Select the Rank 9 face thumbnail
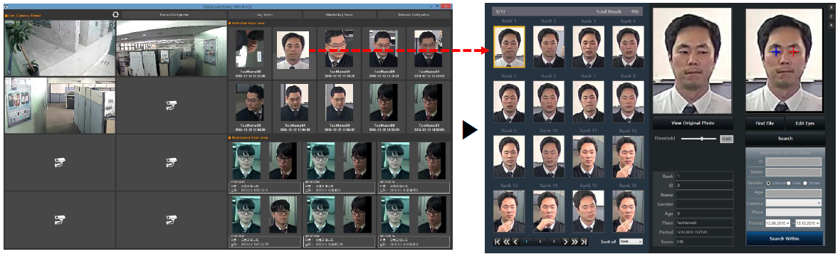The height and width of the screenshot is (259, 840). [x=509, y=157]
